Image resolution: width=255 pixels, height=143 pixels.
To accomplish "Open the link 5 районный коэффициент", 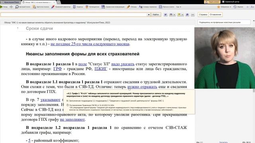I will coord(29,140).
